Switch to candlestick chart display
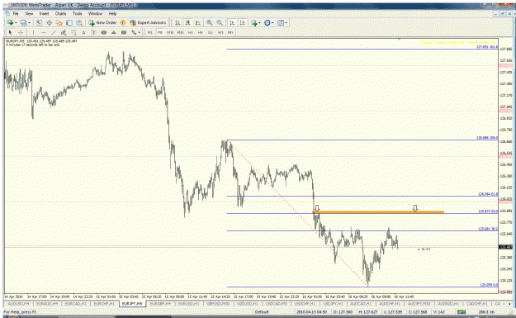Screen dimensions: 516x318 pyautogui.click(x=187, y=23)
